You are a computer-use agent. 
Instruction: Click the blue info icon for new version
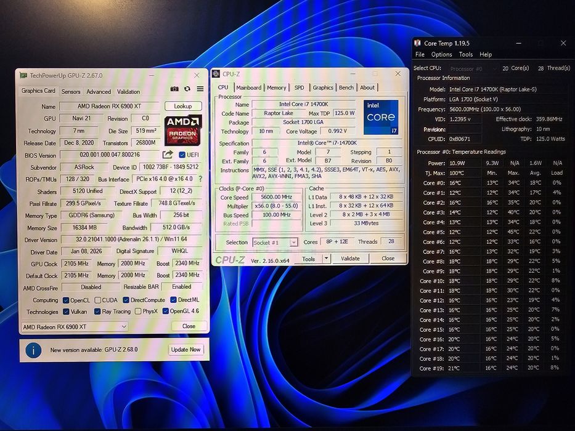pos(33,350)
